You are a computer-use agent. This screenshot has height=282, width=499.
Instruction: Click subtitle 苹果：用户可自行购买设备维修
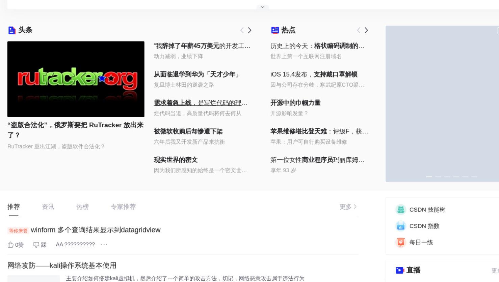[x=309, y=142]
